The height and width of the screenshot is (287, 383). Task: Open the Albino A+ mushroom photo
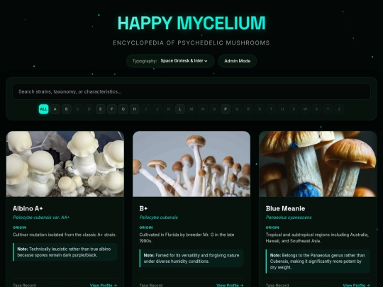click(65, 164)
